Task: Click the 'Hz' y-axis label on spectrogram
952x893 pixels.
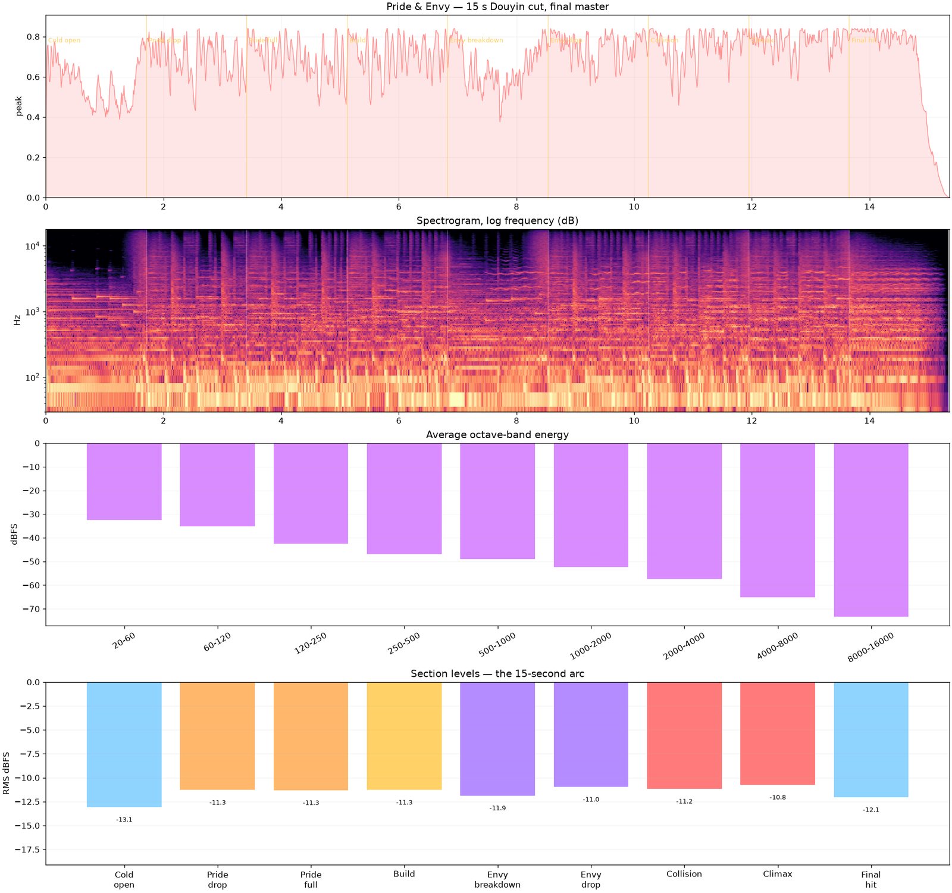Action: pos(18,320)
